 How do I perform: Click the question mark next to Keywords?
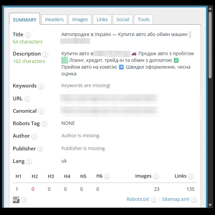(x=41, y=86)
